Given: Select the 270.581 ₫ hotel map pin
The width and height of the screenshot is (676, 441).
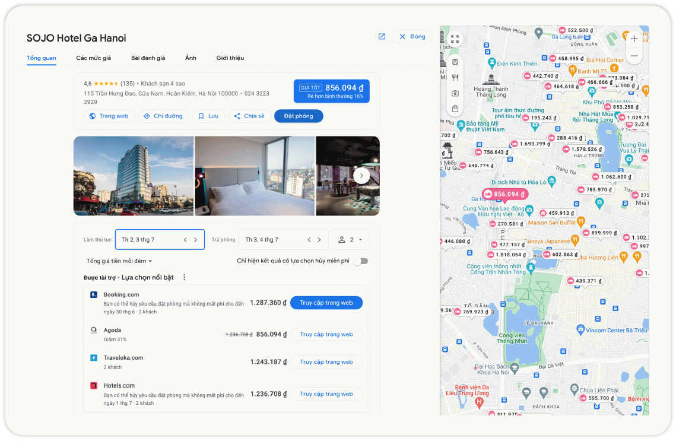Looking at the screenshot, I should point(507,224).
